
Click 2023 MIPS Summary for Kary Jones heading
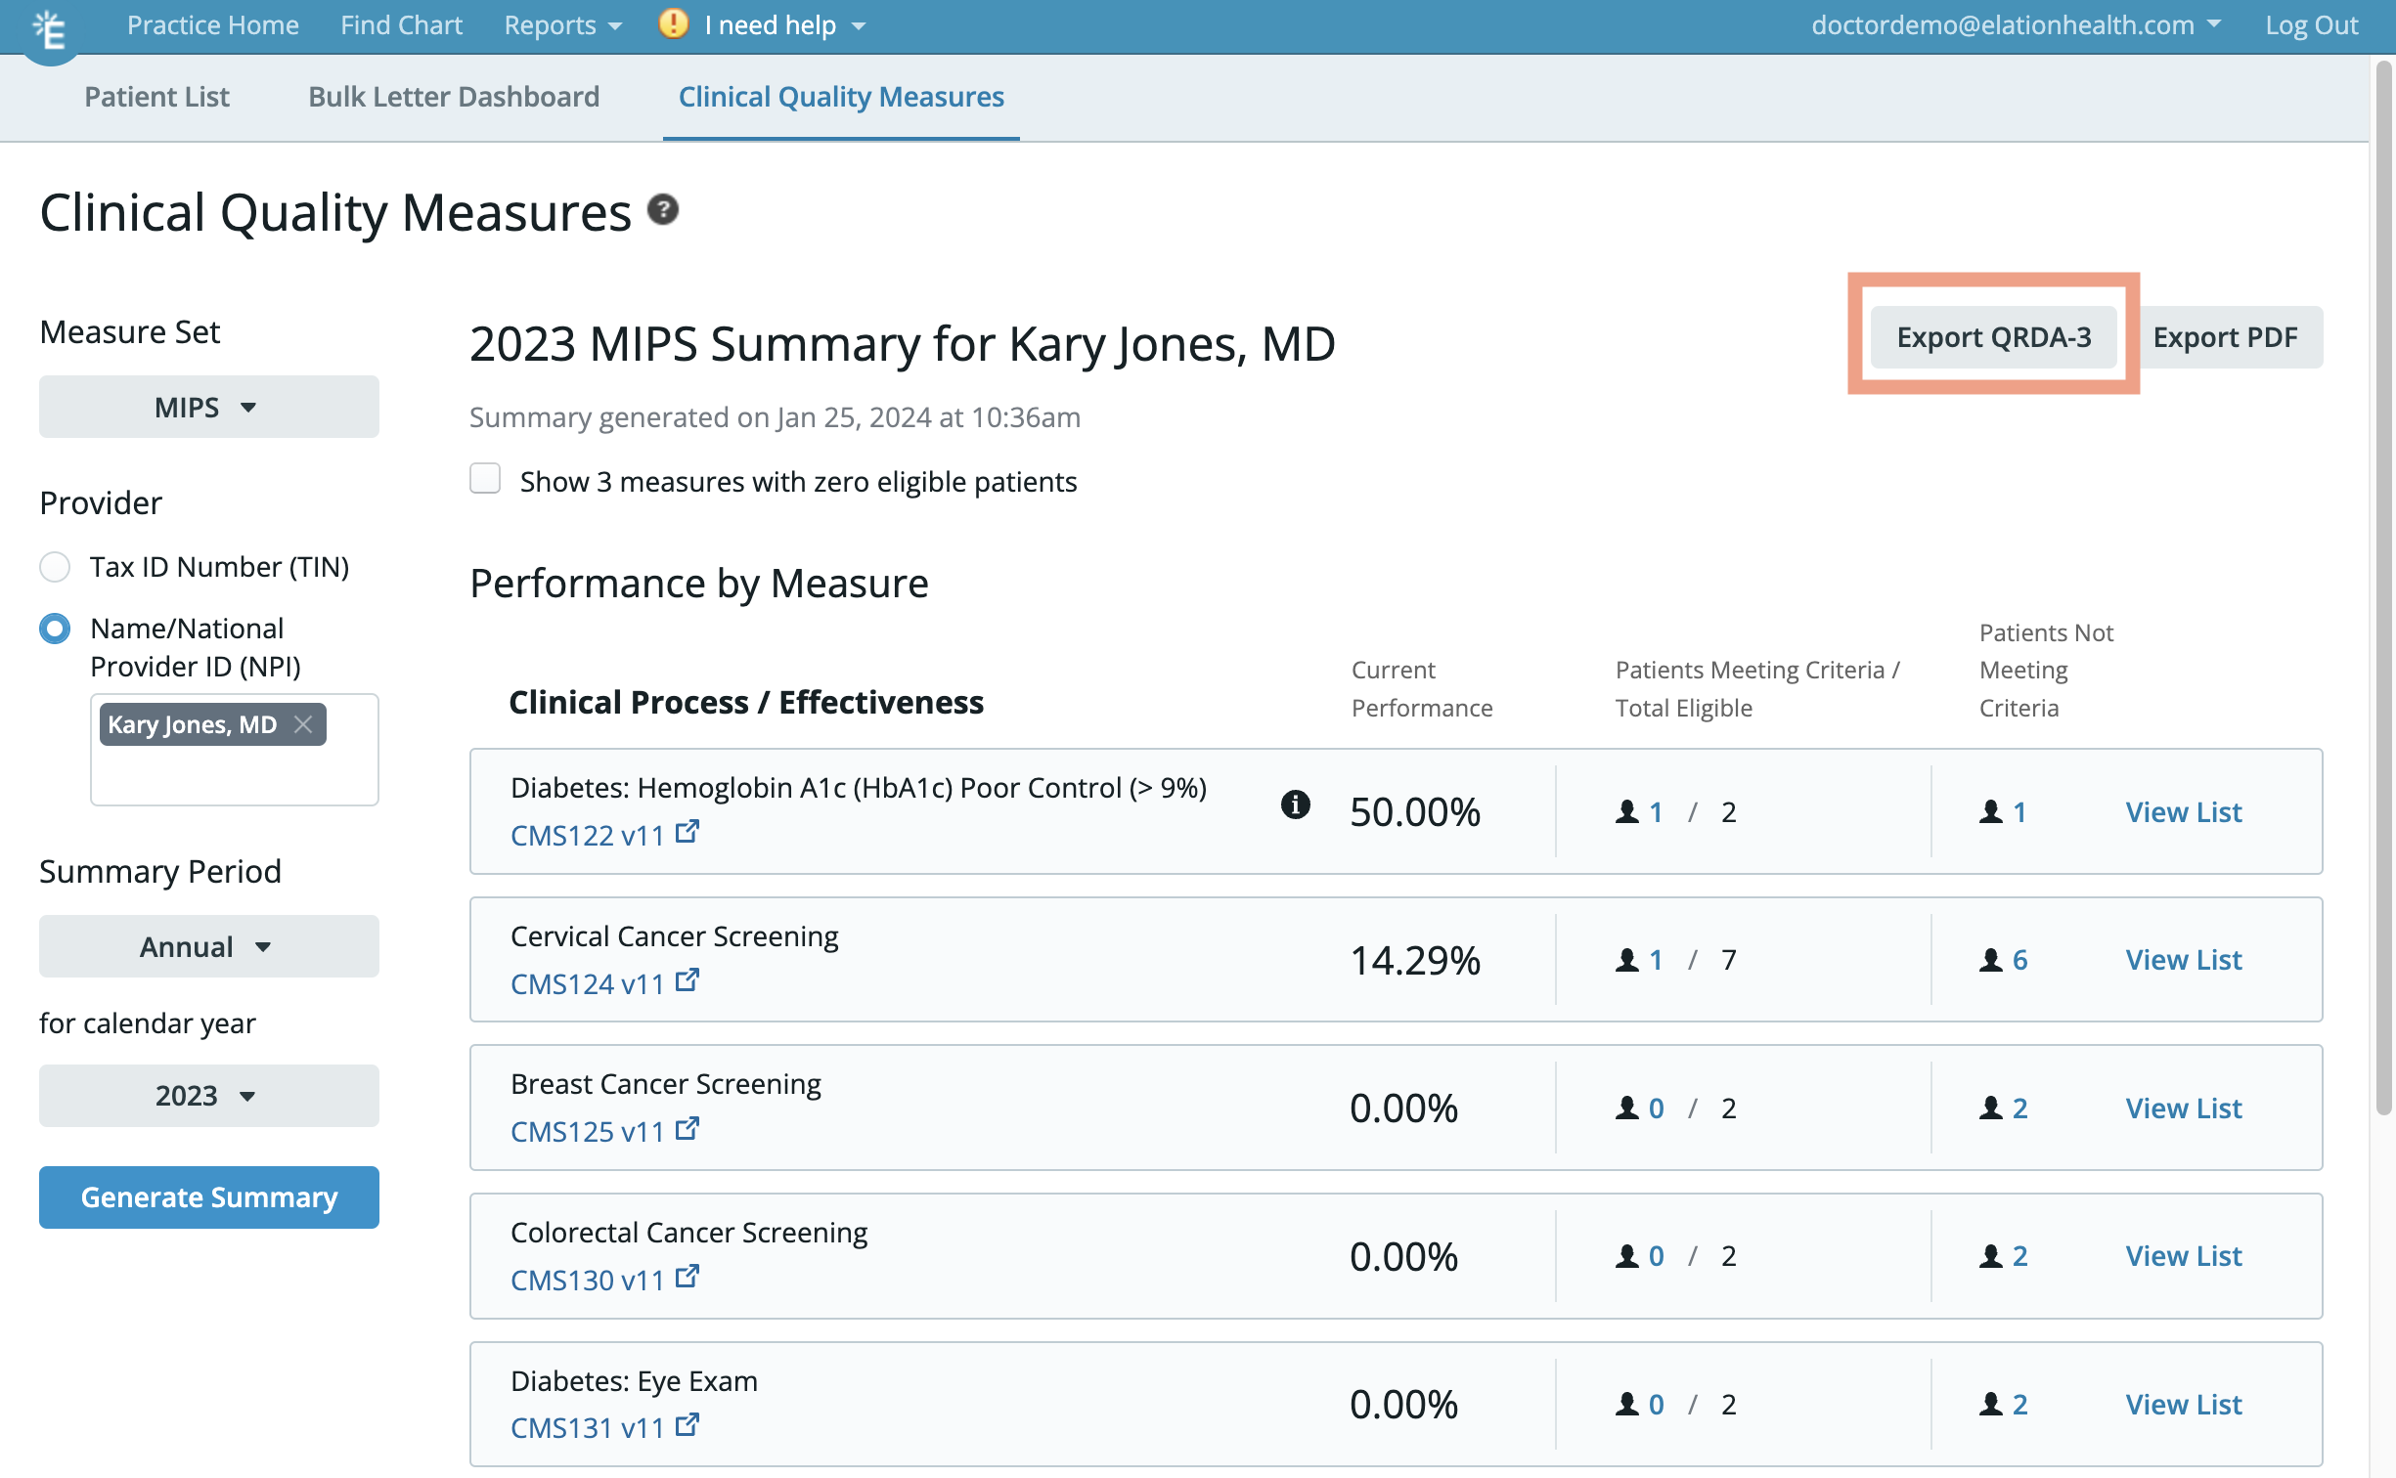902,344
